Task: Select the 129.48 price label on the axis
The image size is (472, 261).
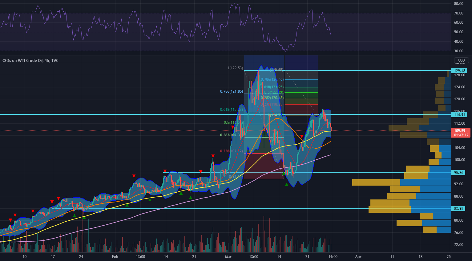Action: pyautogui.click(x=459, y=71)
